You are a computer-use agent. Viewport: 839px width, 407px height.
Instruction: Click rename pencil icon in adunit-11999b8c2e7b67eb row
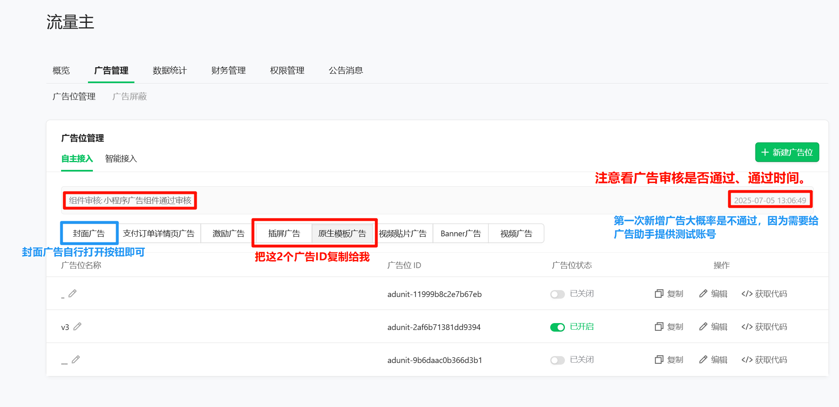(72, 293)
